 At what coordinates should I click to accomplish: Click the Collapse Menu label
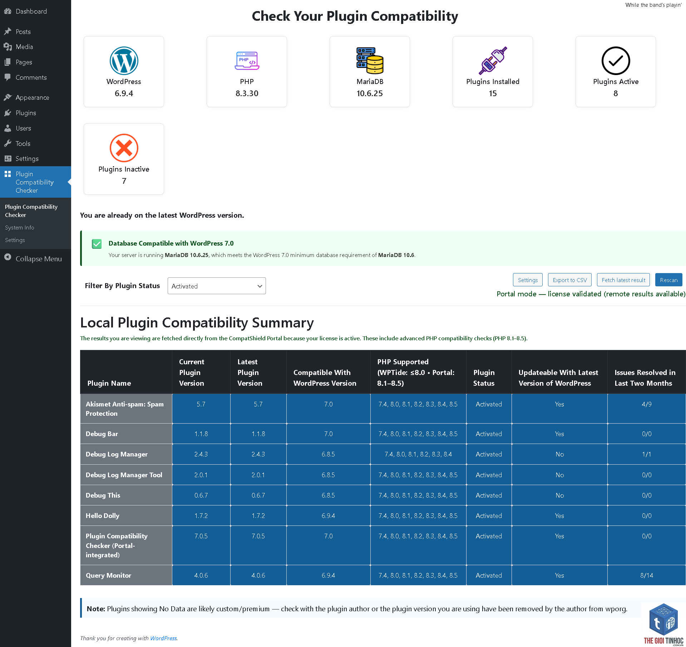(x=39, y=258)
